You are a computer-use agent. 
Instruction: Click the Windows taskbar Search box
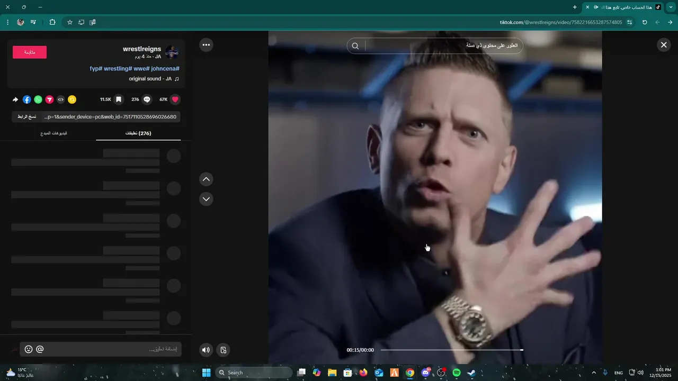click(254, 373)
